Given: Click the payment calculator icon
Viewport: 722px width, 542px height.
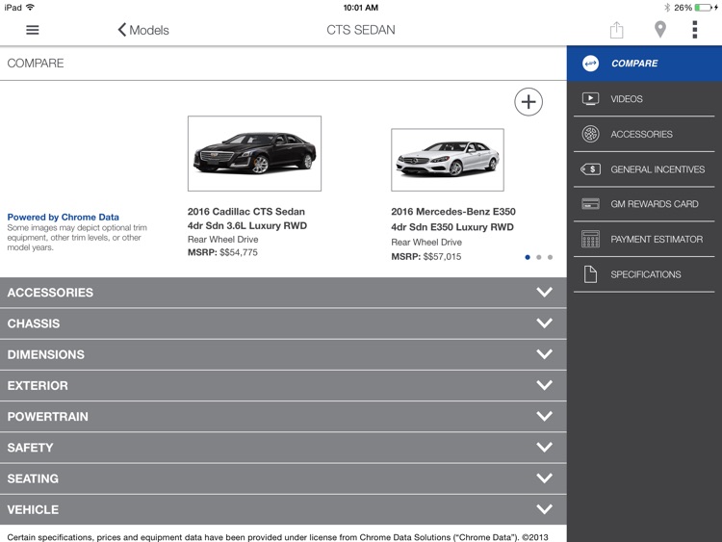Looking at the screenshot, I should point(590,239).
